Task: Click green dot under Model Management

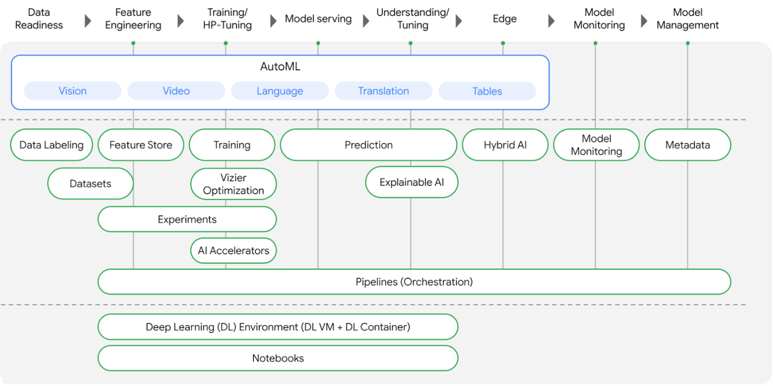Action: 687,43
